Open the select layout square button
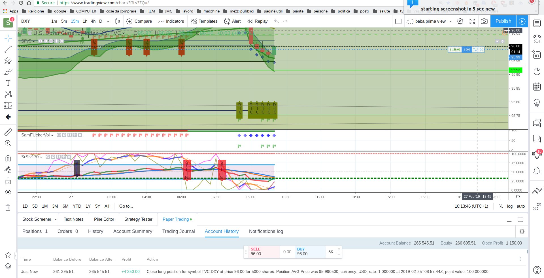Image resolution: width=544 pixels, height=278 pixels. 398,21
